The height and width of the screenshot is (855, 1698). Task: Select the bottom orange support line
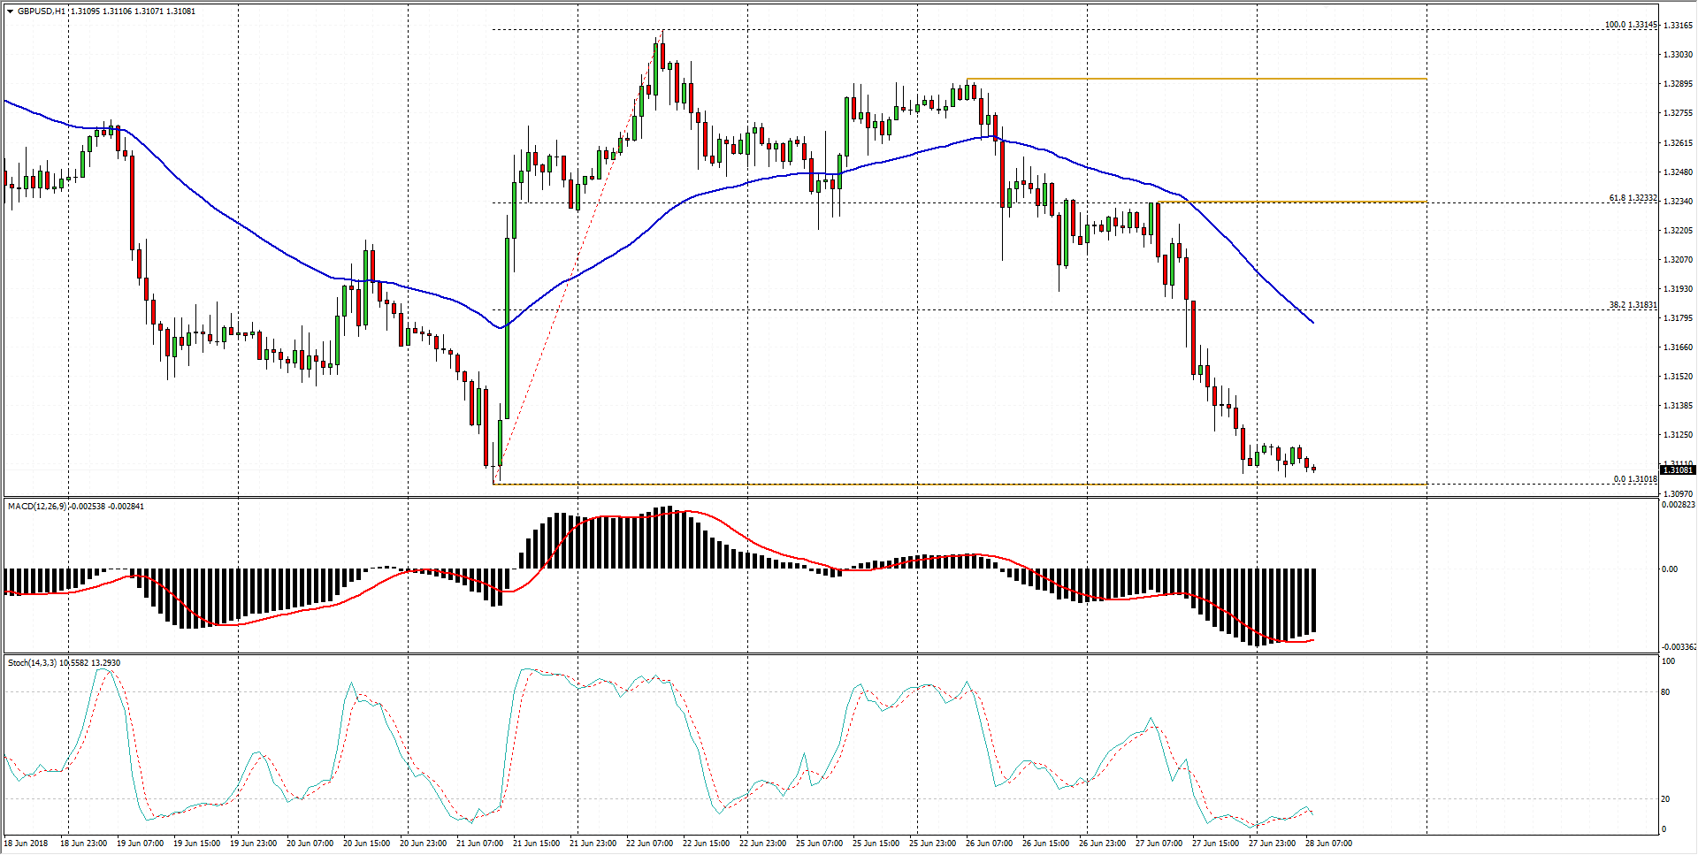[x=884, y=485]
